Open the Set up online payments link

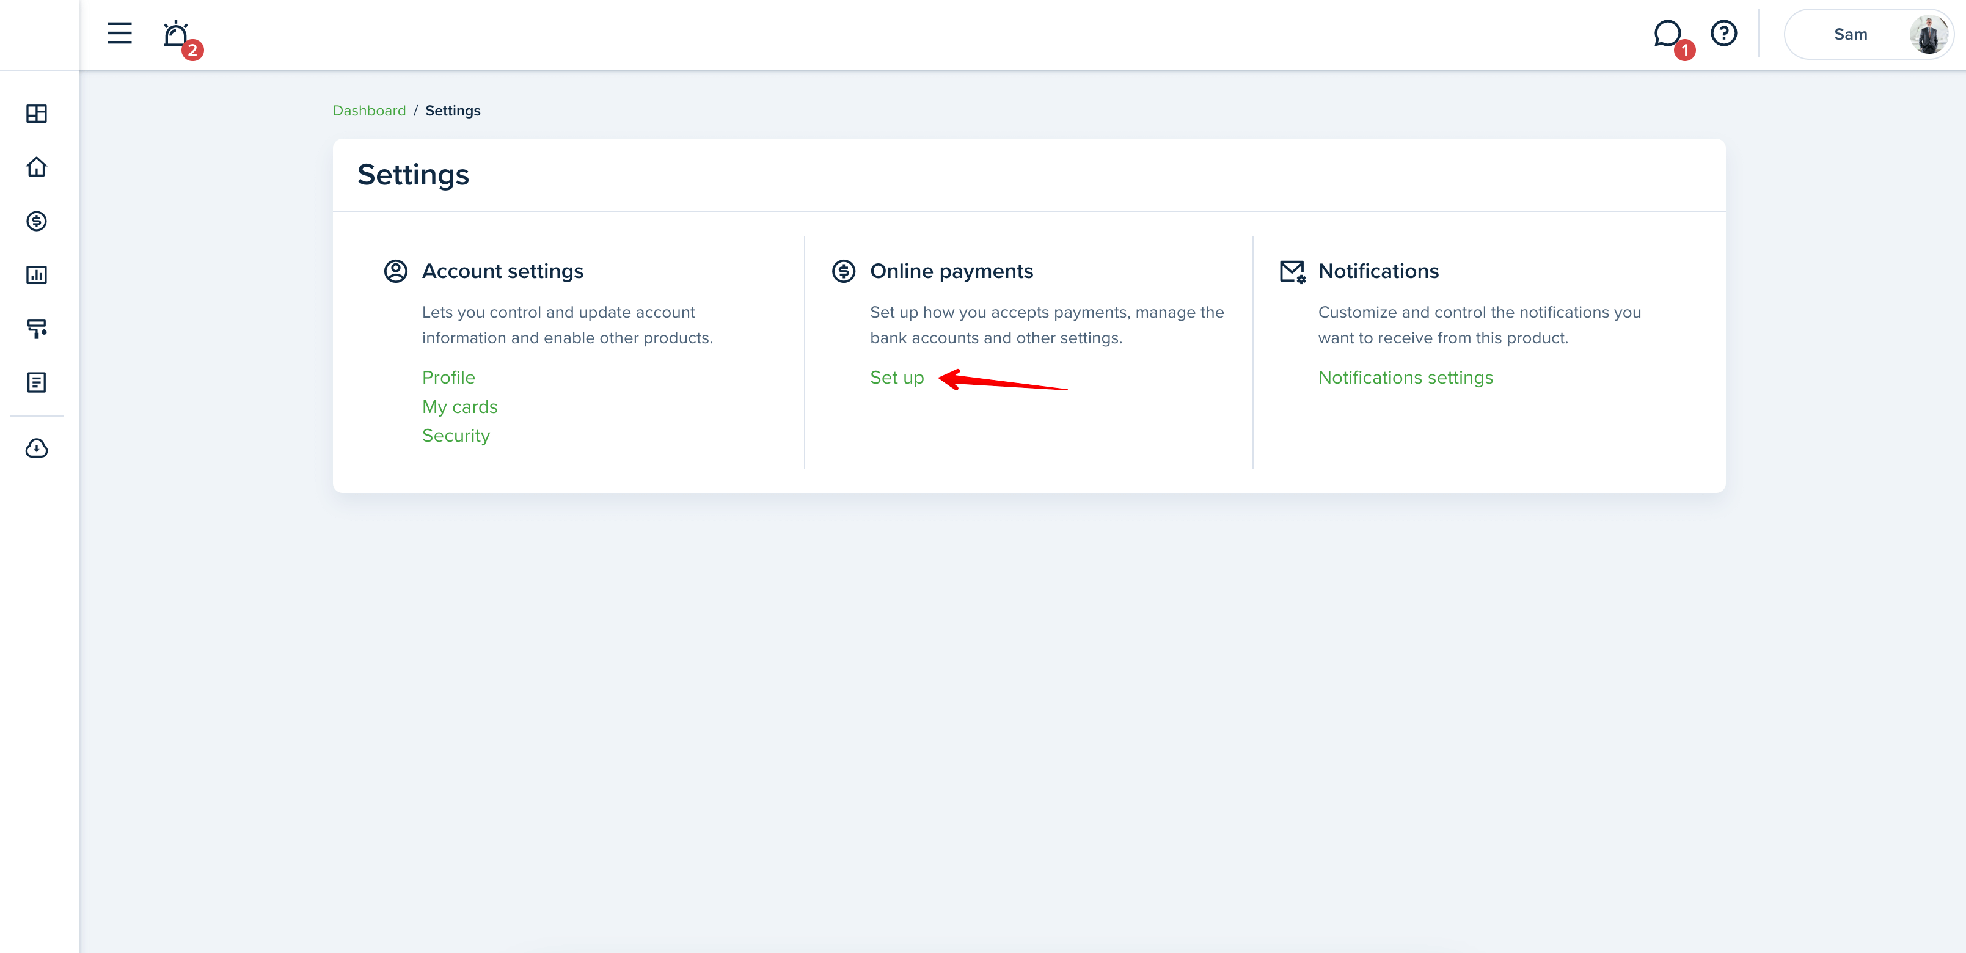[897, 378]
